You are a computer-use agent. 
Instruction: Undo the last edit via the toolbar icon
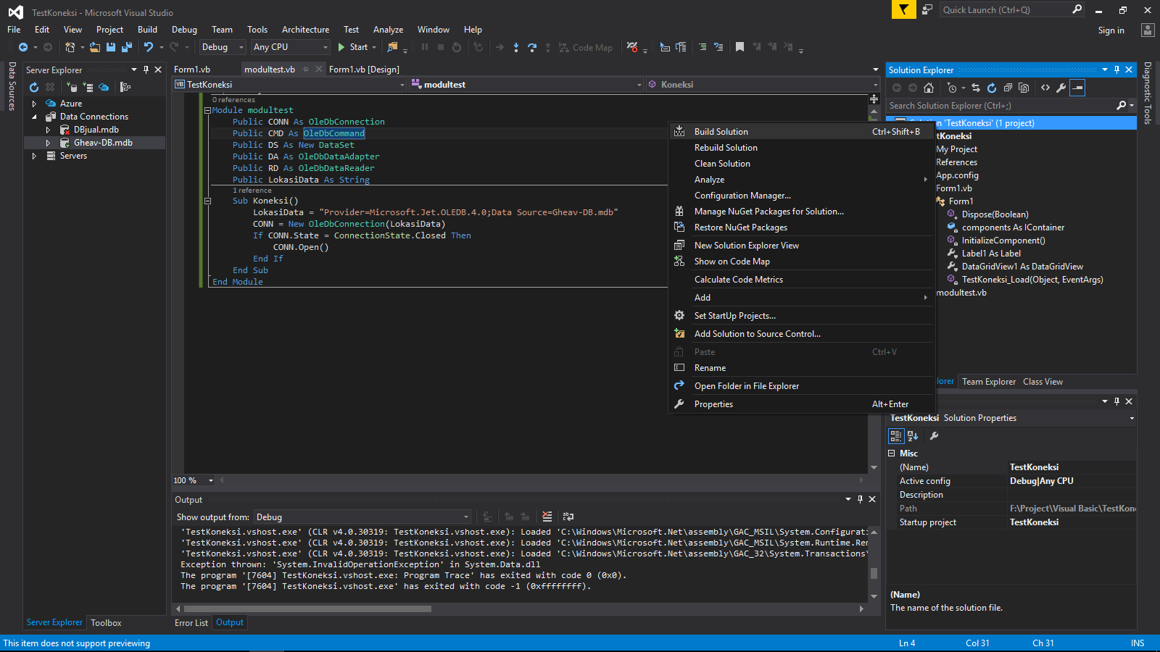click(149, 47)
